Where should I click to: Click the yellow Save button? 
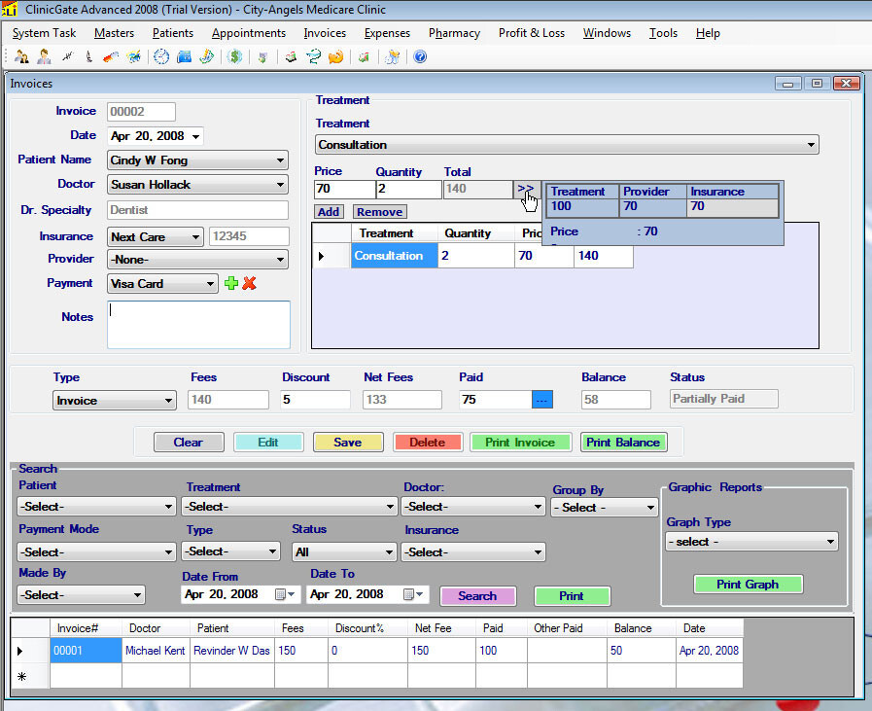point(348,443)
